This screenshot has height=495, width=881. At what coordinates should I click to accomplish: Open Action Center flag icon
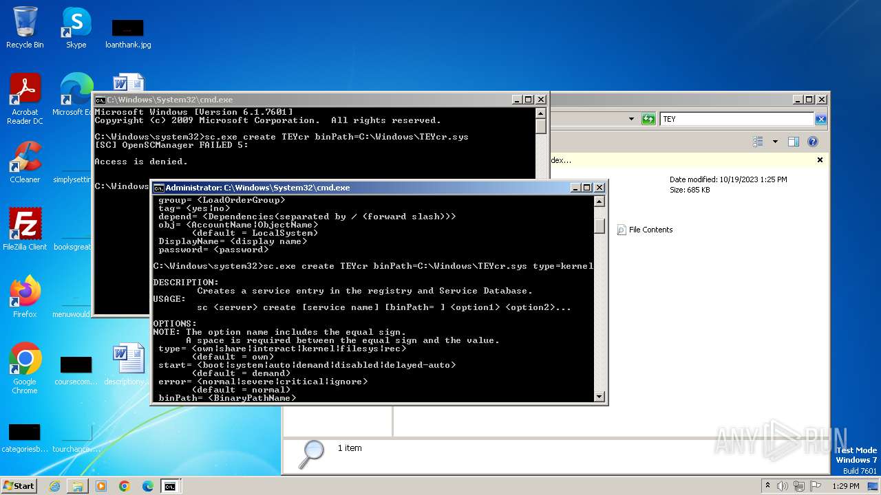pyautogui.click(x=816, y=486)
